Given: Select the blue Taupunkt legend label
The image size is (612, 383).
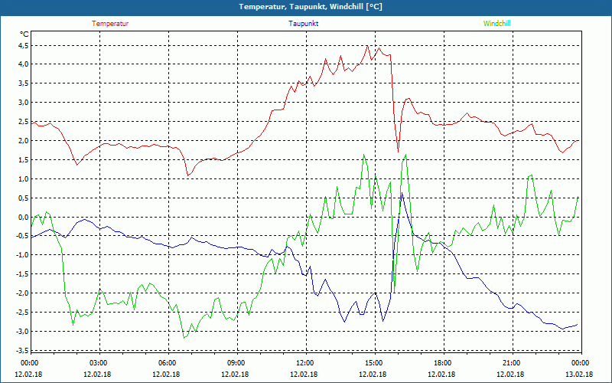Looking at the screenshot, I should (x=304, y=24).
